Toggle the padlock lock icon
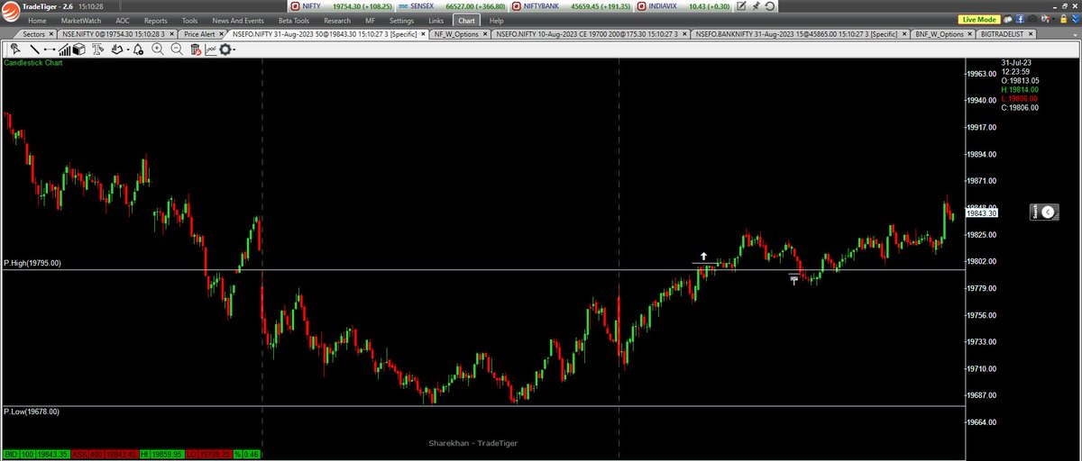1082x461 pixels. pyautogui.click(x=1063, y=20)
